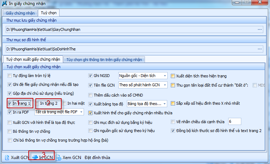This screenshot has width=270, height=164.
Task: Toggle the In trang 1 checkbox
Action: [10, 103]
